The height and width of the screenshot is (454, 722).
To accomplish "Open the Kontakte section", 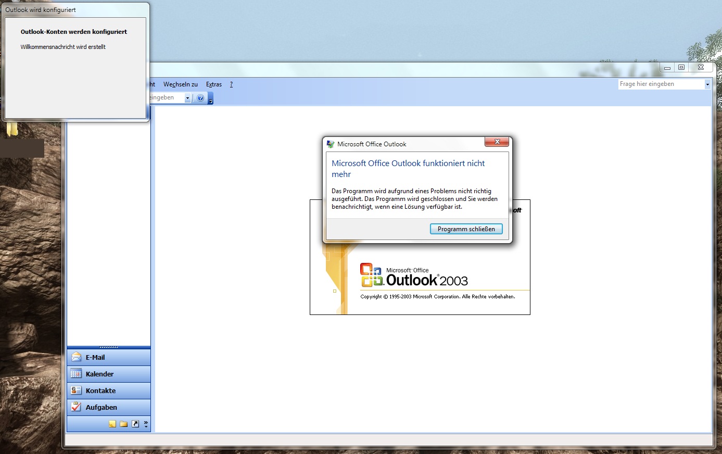I will [109, 390].
